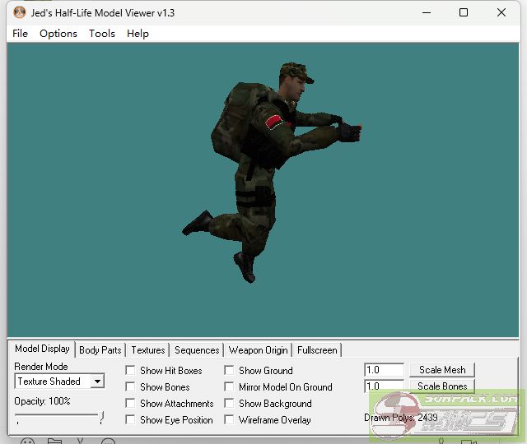Enable the Show Hit Boxes checkbox
The image size is (527, 444).
point(130,371)
